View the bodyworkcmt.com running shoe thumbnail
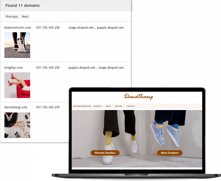 click(17, 45)
